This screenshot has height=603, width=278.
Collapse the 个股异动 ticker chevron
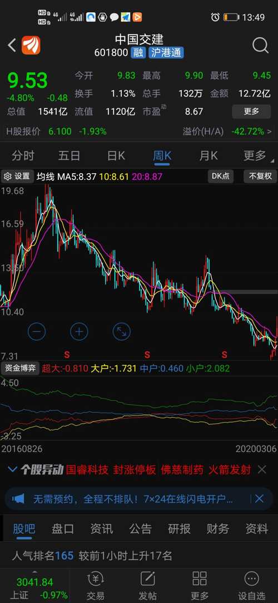(12, 469)
